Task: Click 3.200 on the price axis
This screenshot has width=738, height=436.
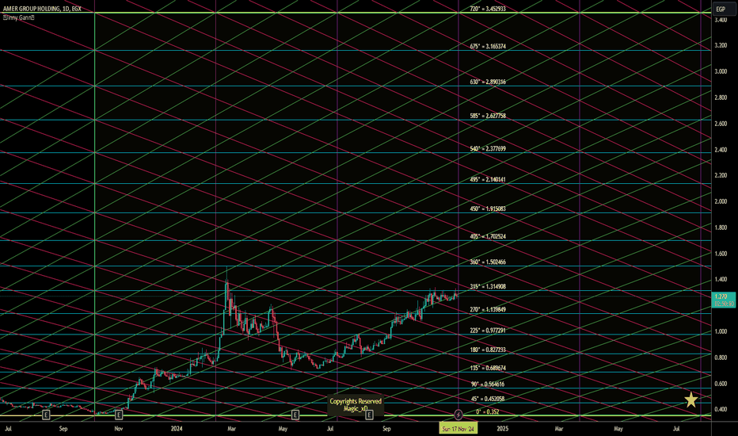Action: coord(721,46)
